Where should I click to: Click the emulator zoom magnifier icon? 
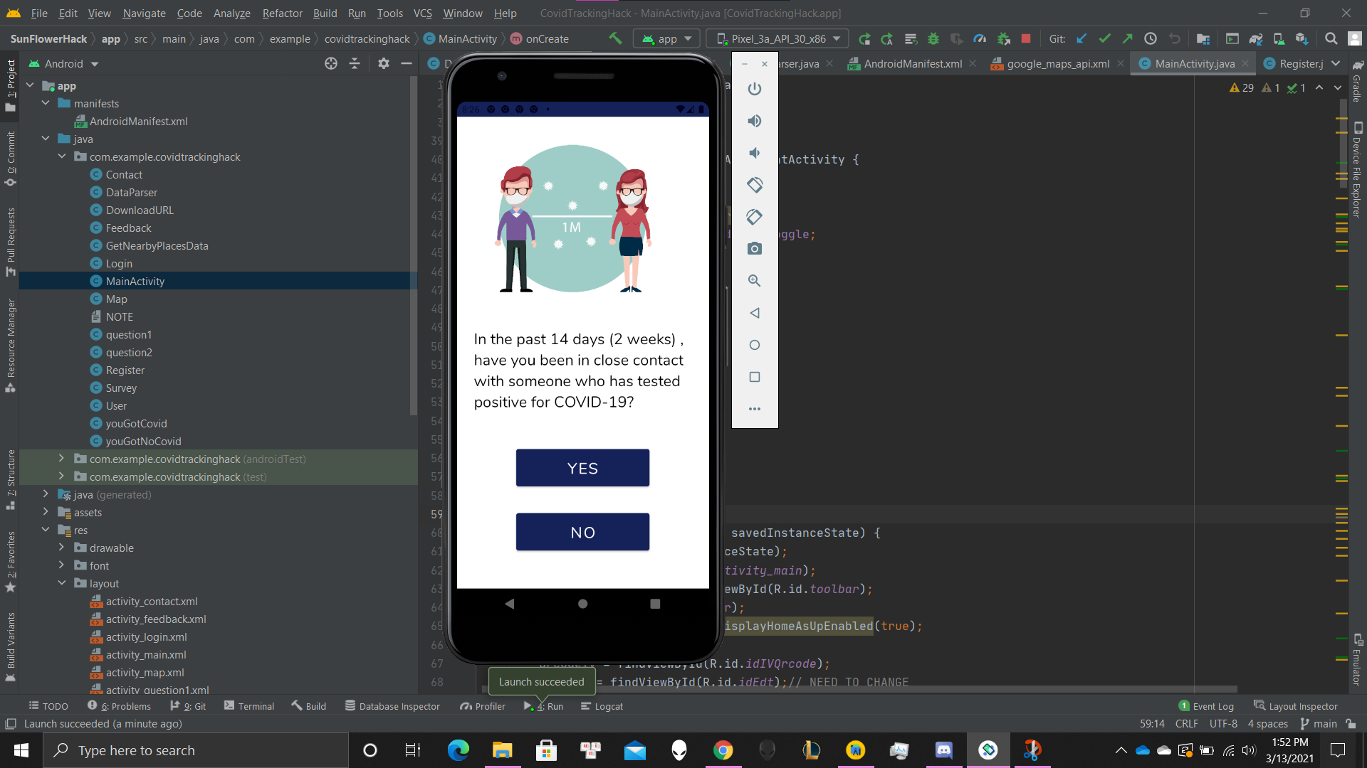tap(755, 281)
